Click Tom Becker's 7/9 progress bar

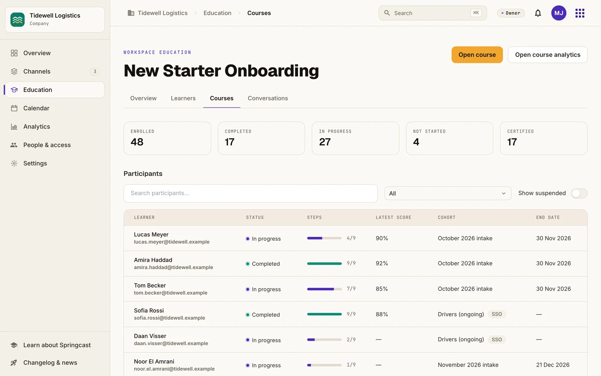click(325, 289)
